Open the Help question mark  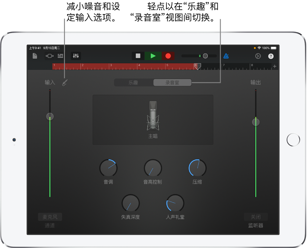click(x=271, y=56)
